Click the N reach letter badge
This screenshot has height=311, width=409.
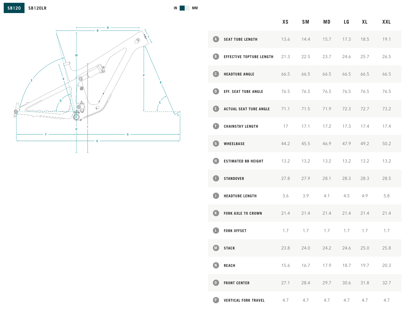[216, 265]
